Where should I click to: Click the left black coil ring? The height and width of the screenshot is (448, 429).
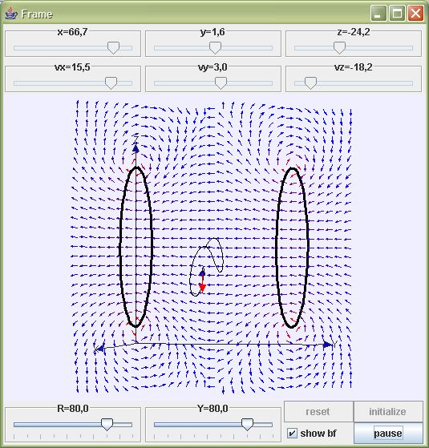point(136,247)
